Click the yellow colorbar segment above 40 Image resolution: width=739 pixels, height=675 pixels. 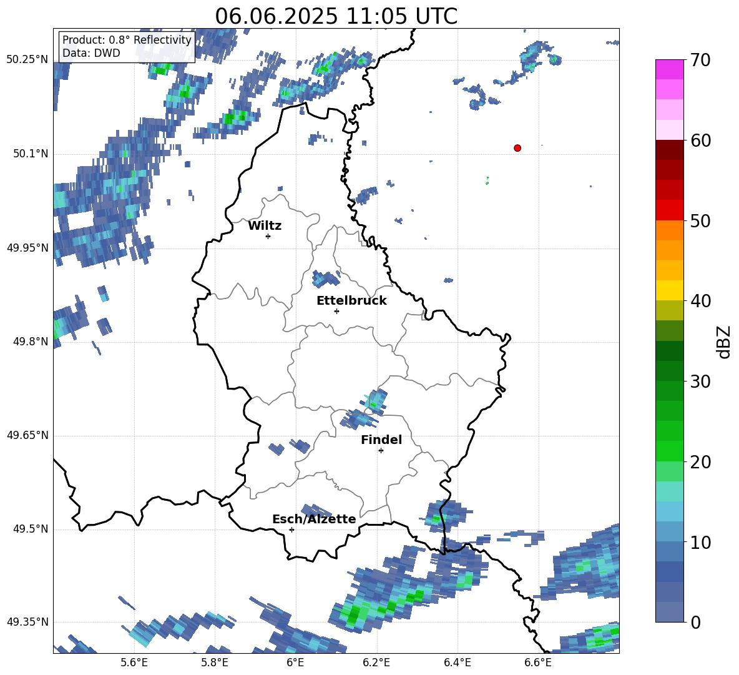669,290
